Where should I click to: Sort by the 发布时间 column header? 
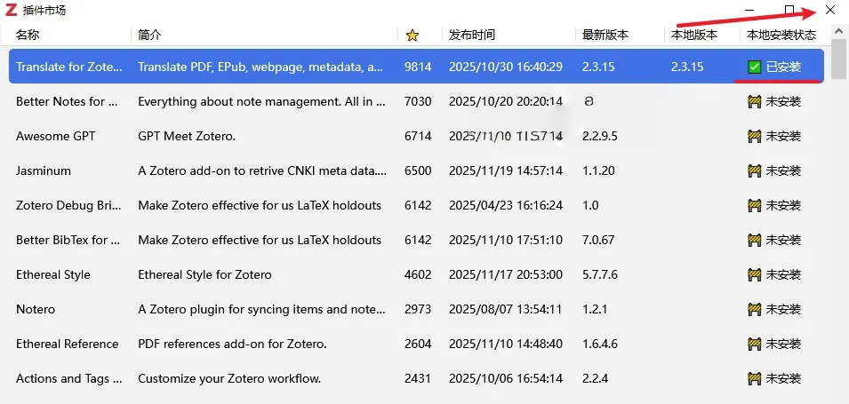[471, 36]
